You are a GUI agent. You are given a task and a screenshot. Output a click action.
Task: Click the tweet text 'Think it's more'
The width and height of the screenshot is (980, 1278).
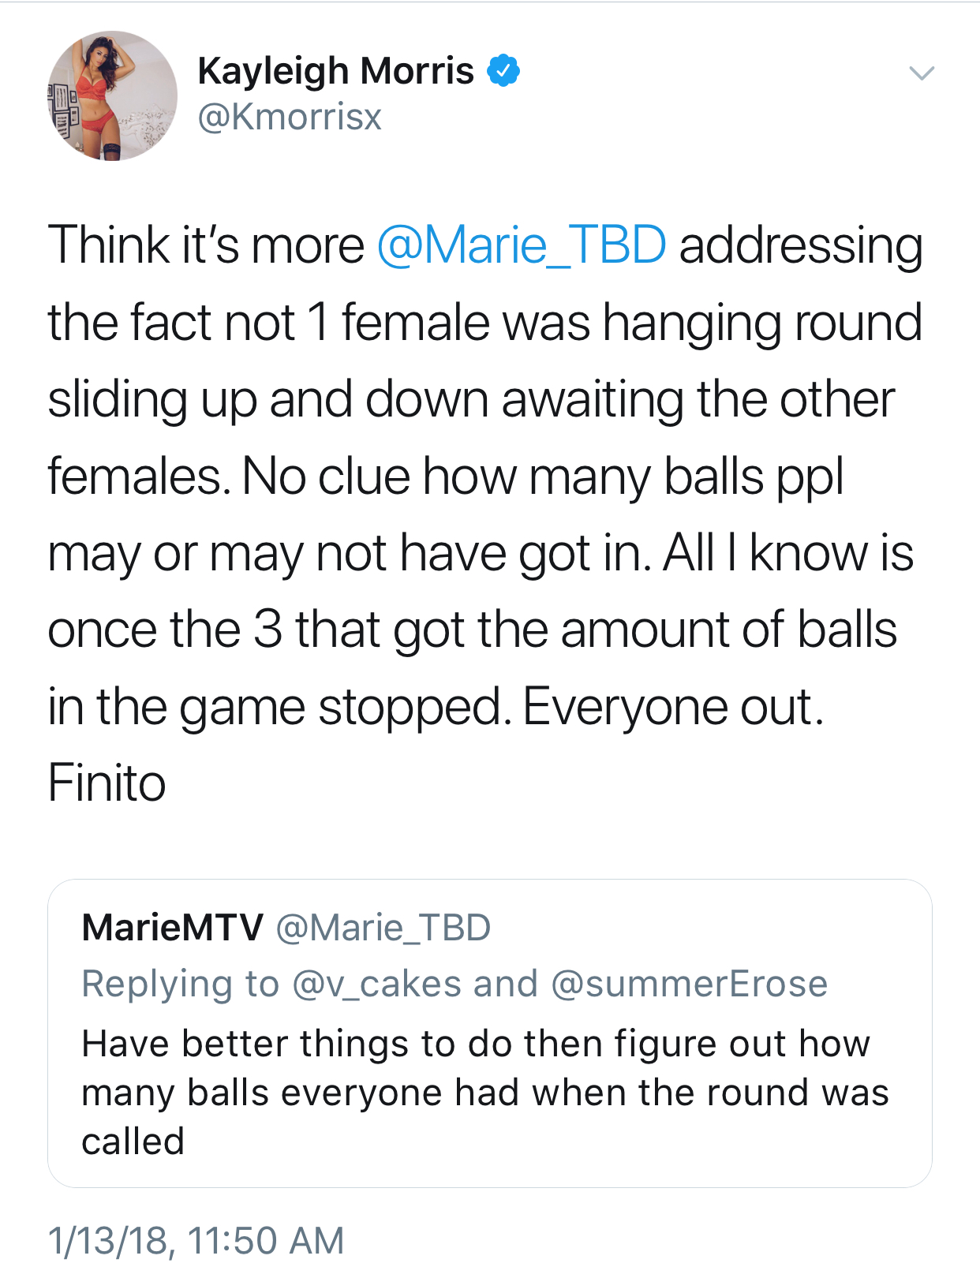pyautogui.click(x=206, y=245)
